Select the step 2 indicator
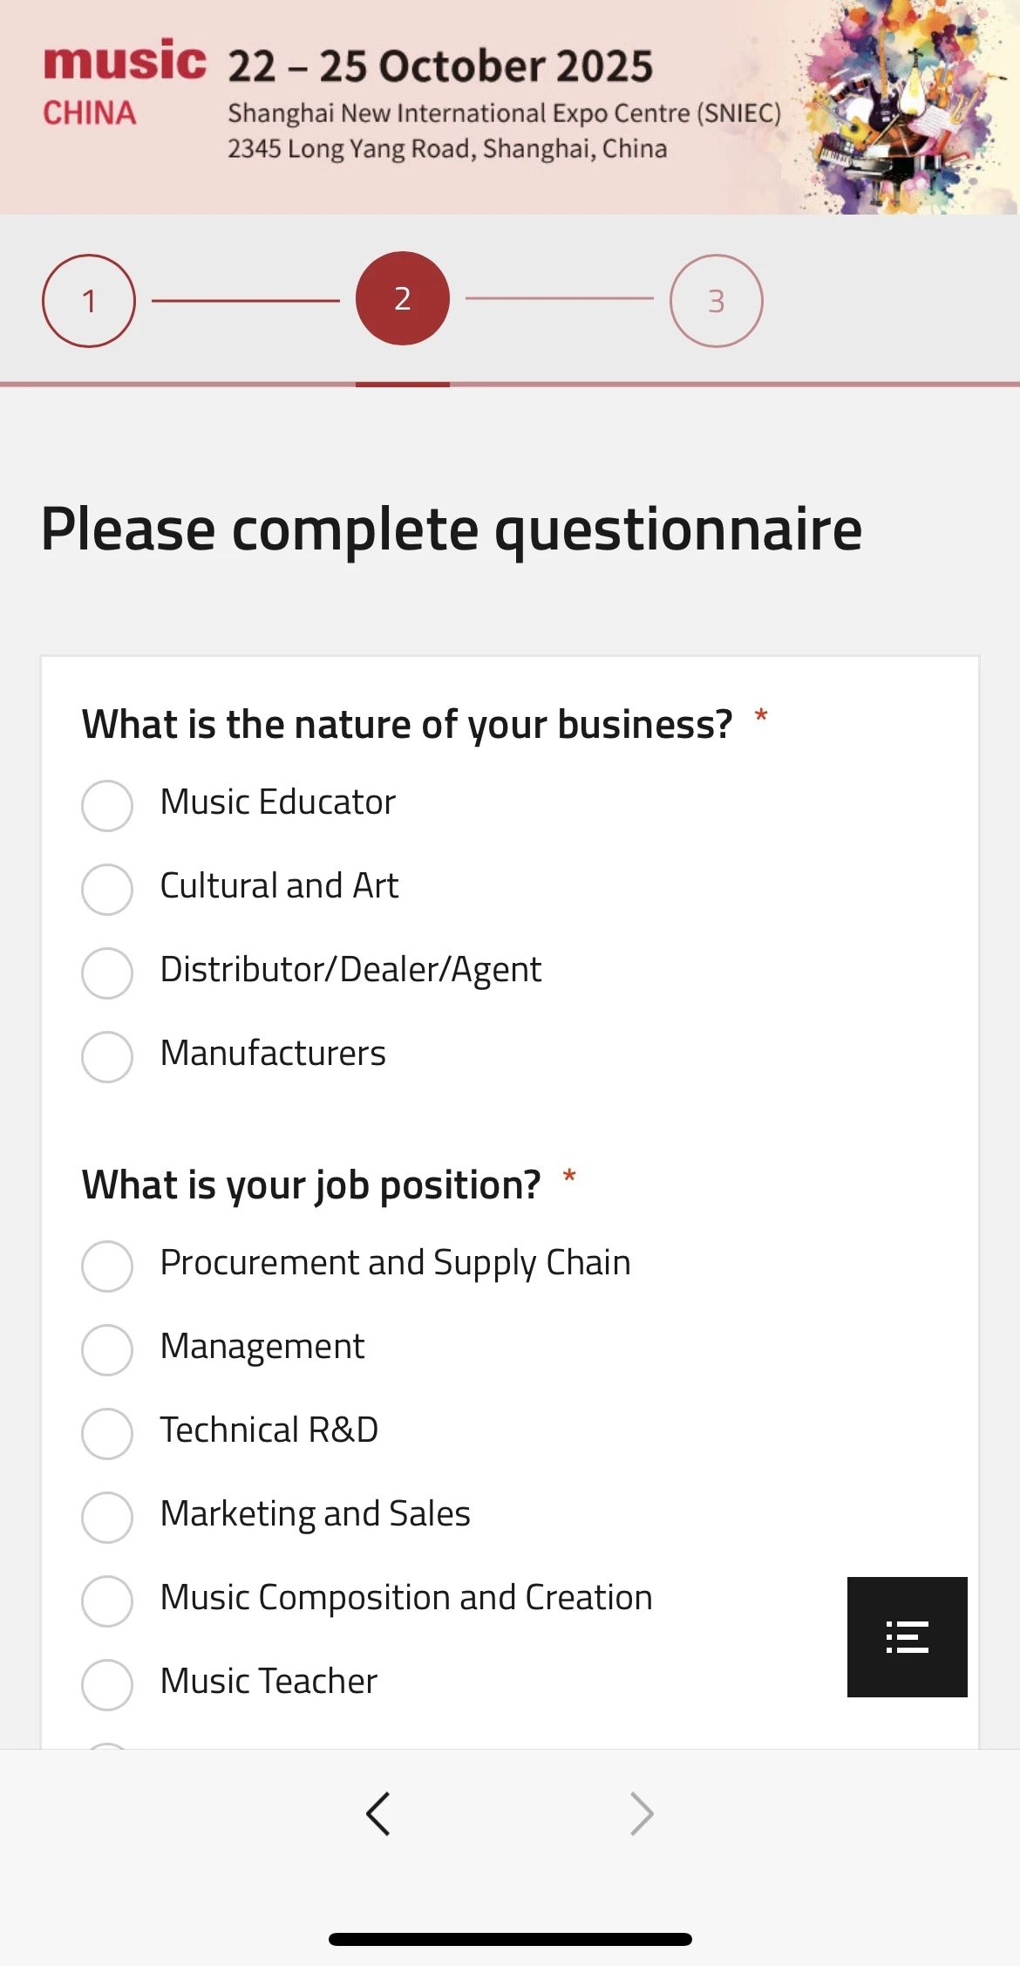The image size is (1020, 1966). 403,299
